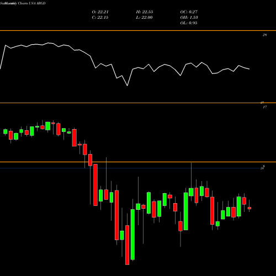
Task: Select the high price label H: 22.55
Action: coord(145,12)
